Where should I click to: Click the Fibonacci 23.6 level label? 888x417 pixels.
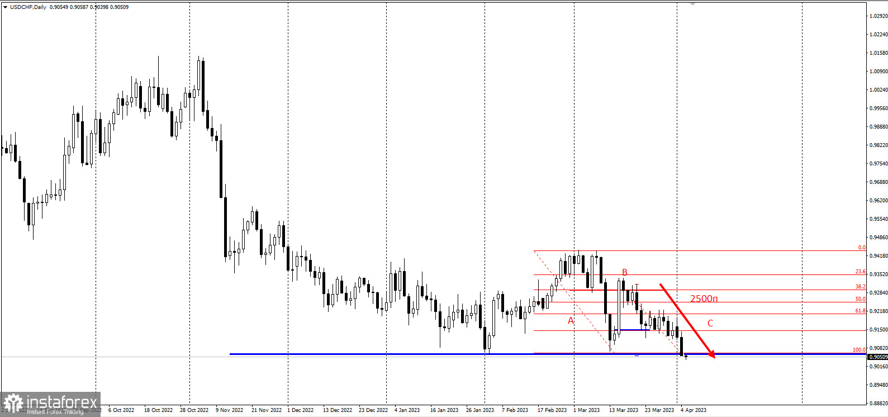(860, 272)
